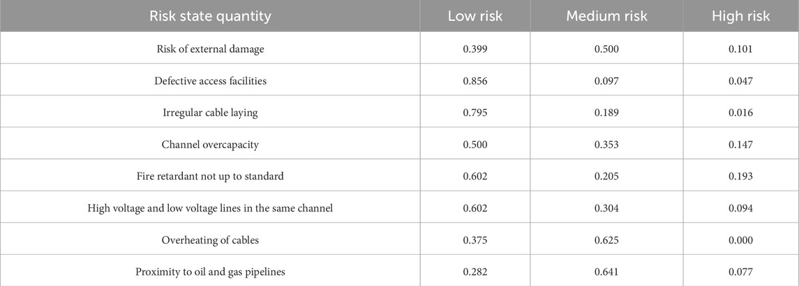Select the Low risk column header

coord(475,16)
